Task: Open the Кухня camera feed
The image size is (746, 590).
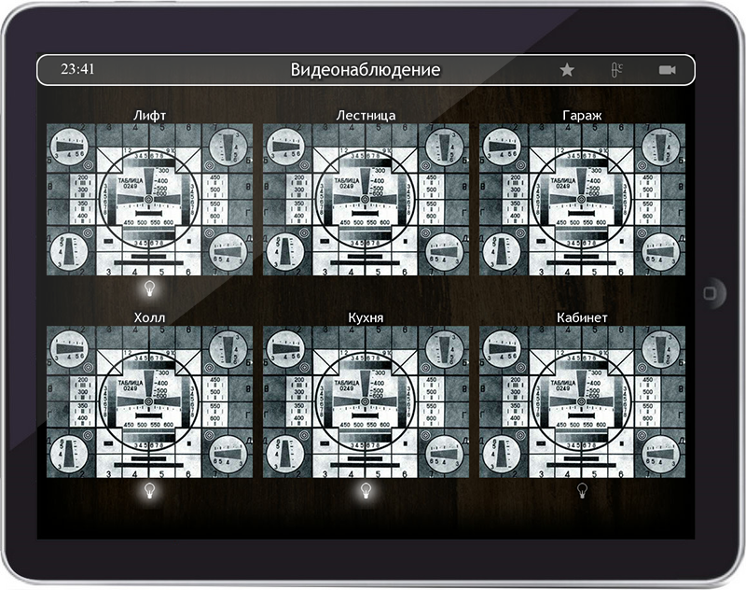Action: pyautogui.click(x=366, y=401)
